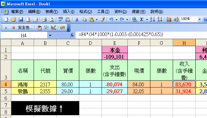The width and height of the screenshot is (207, 118).
Task: Copy selection with Copy icon
Action: click(84, 19)
